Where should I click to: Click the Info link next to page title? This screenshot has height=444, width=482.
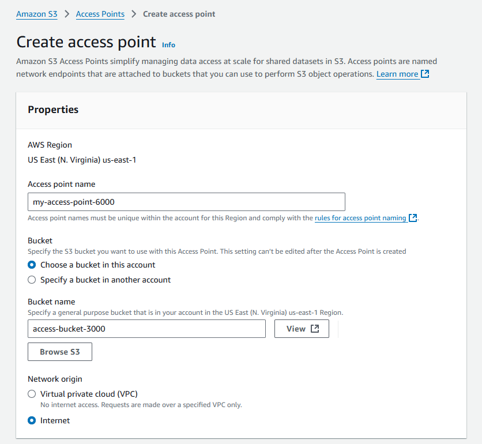tap(168, 44)
